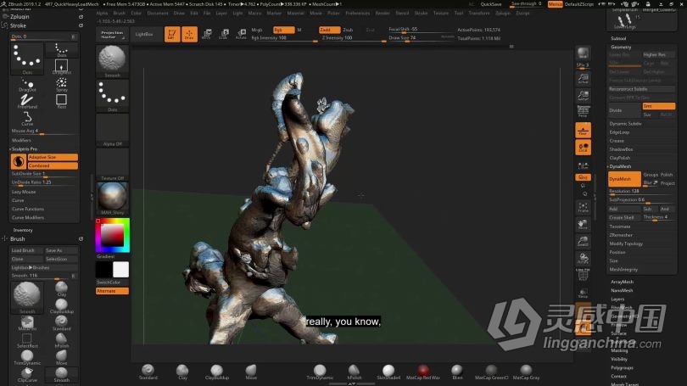Select the Move gizmo icon in top shelf
687x386 pixels.
pos(207,34)
